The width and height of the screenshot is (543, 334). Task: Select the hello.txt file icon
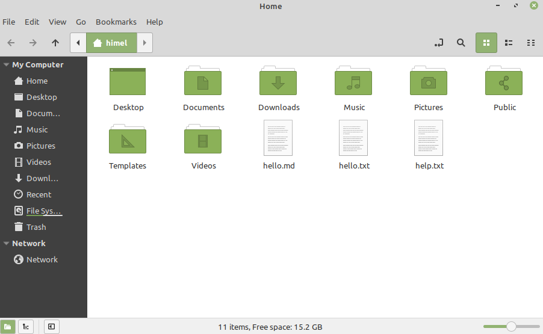(353, 138)
